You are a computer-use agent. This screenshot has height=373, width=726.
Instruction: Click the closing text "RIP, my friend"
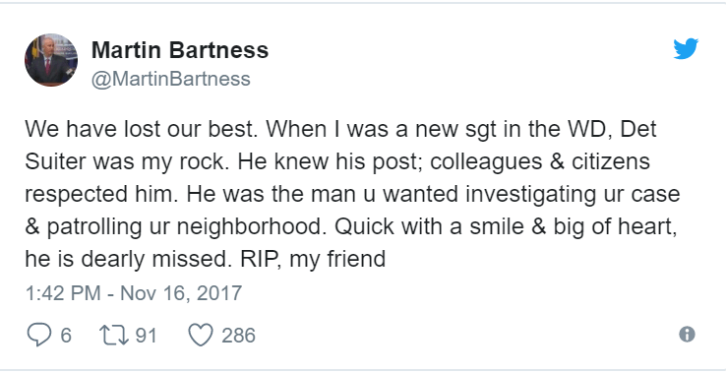click(x=313, y=259)
